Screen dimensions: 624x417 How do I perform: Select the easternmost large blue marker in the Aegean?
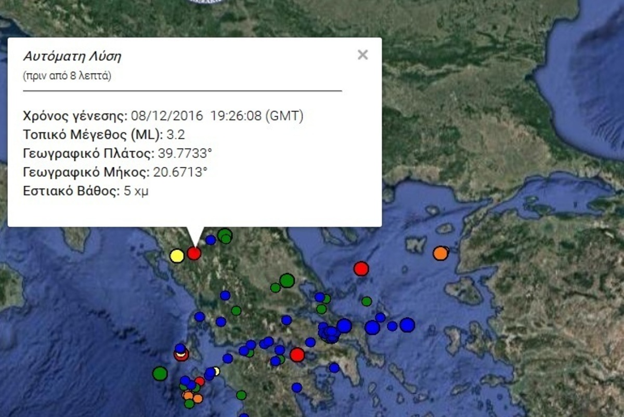[x=407, y=325]
